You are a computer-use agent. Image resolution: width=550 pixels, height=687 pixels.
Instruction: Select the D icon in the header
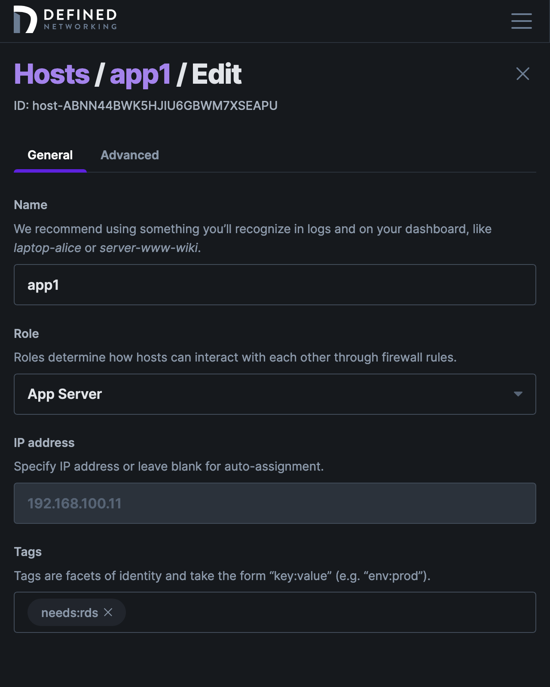24,19
